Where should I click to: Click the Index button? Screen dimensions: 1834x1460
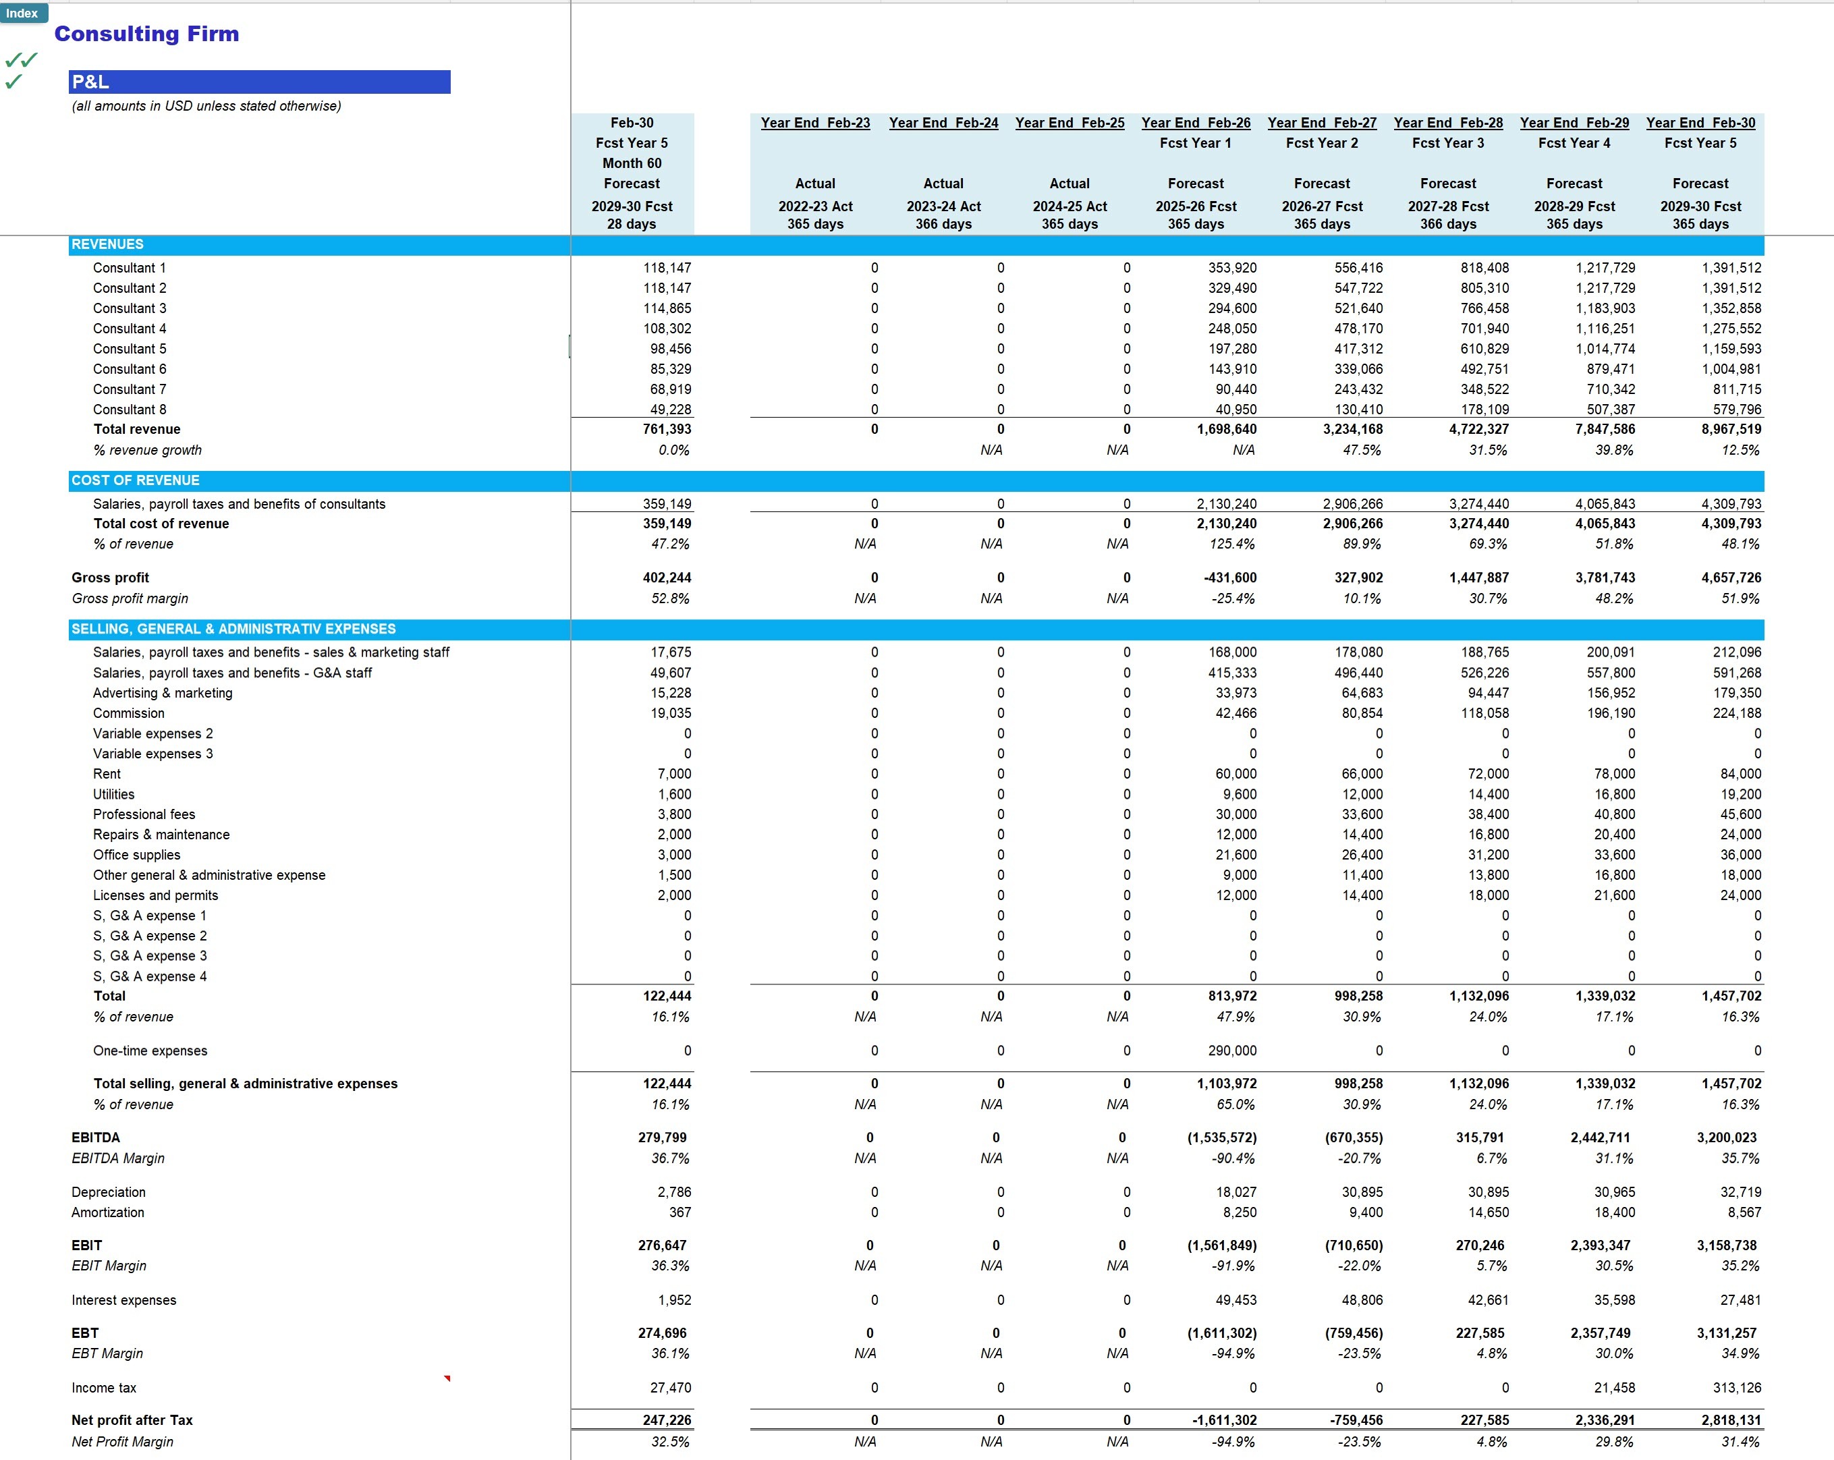point(23,13)
